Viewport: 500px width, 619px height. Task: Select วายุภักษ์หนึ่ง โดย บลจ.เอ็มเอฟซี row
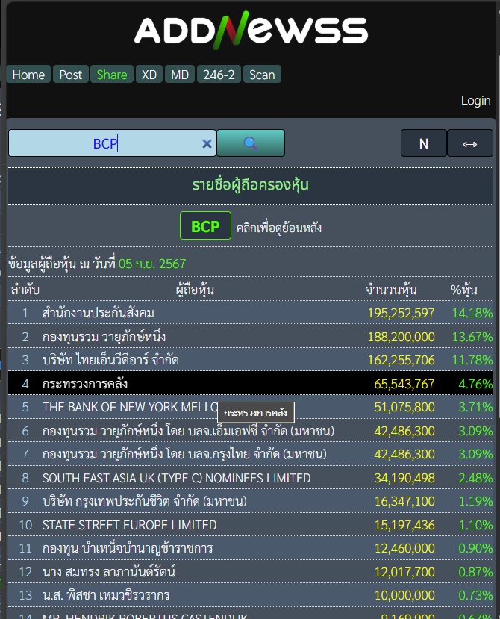click(x=251, y=431)
